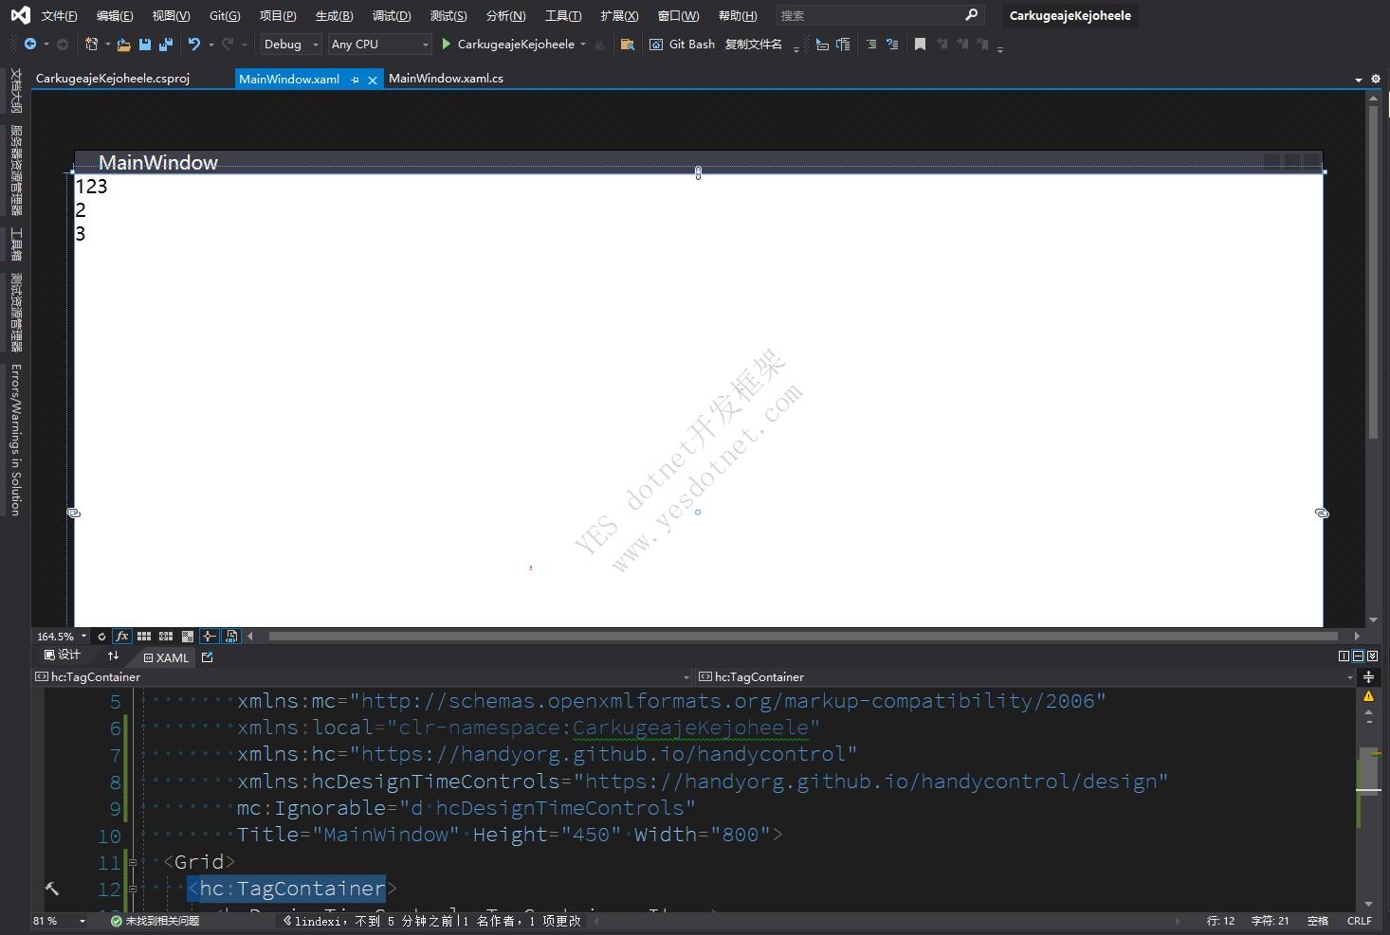Toggle designer effects fx button

click(122, 637)
